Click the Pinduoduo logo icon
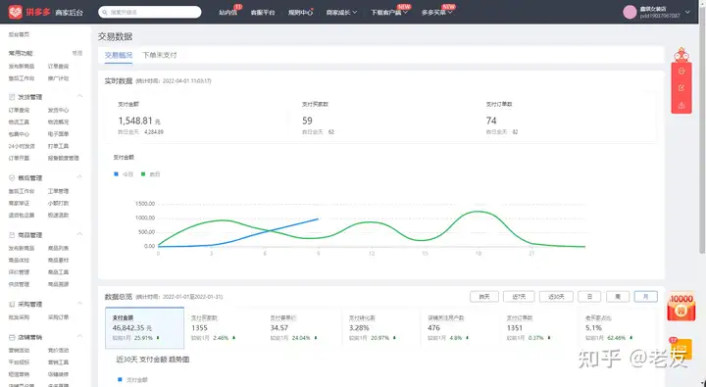706x387 pixels. coord(15,12)
